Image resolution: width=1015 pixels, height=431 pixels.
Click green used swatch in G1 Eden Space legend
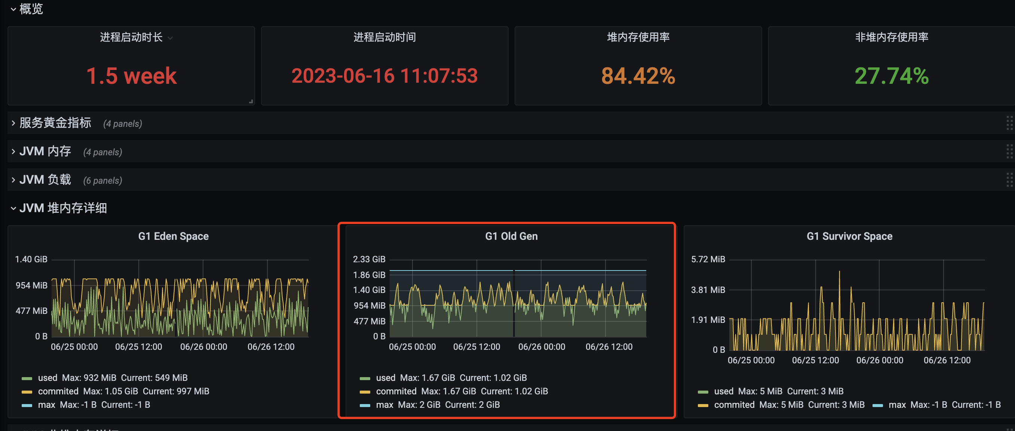click(27, 379)
